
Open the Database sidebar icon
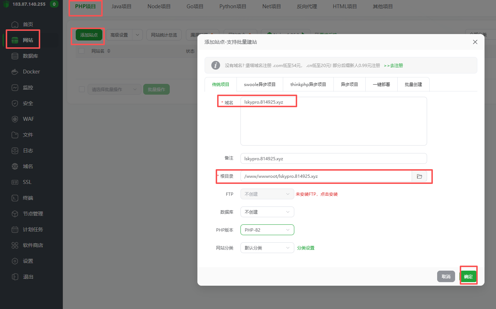pos(15,56)
